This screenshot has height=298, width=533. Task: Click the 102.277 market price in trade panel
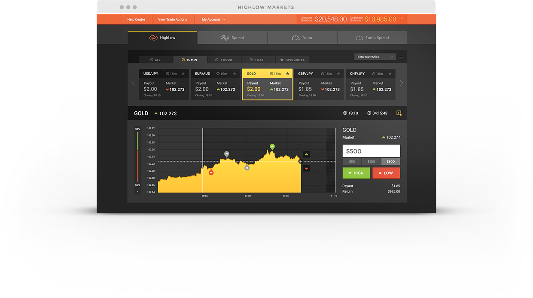[393, 138]
